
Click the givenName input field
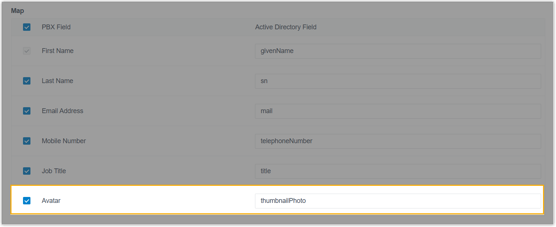[398, 51]
